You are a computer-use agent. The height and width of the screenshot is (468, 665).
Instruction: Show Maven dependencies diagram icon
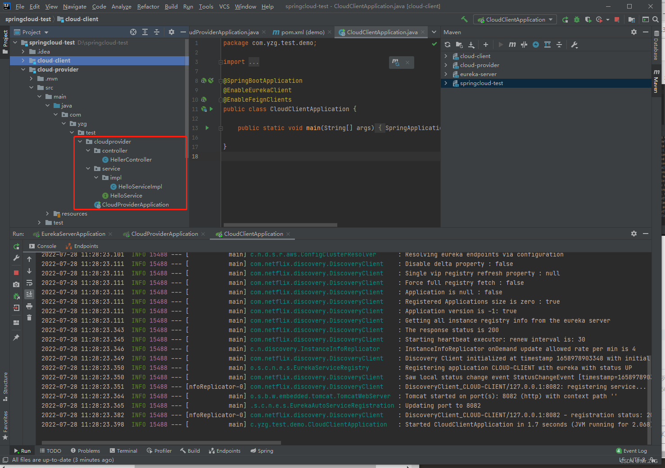[x=547, y=45]
